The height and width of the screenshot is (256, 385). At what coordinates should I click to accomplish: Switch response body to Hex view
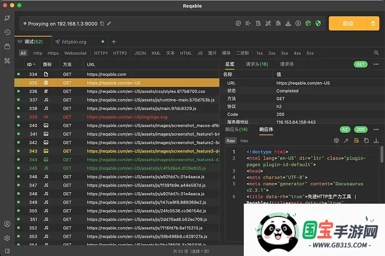click(x=244, y=141)
